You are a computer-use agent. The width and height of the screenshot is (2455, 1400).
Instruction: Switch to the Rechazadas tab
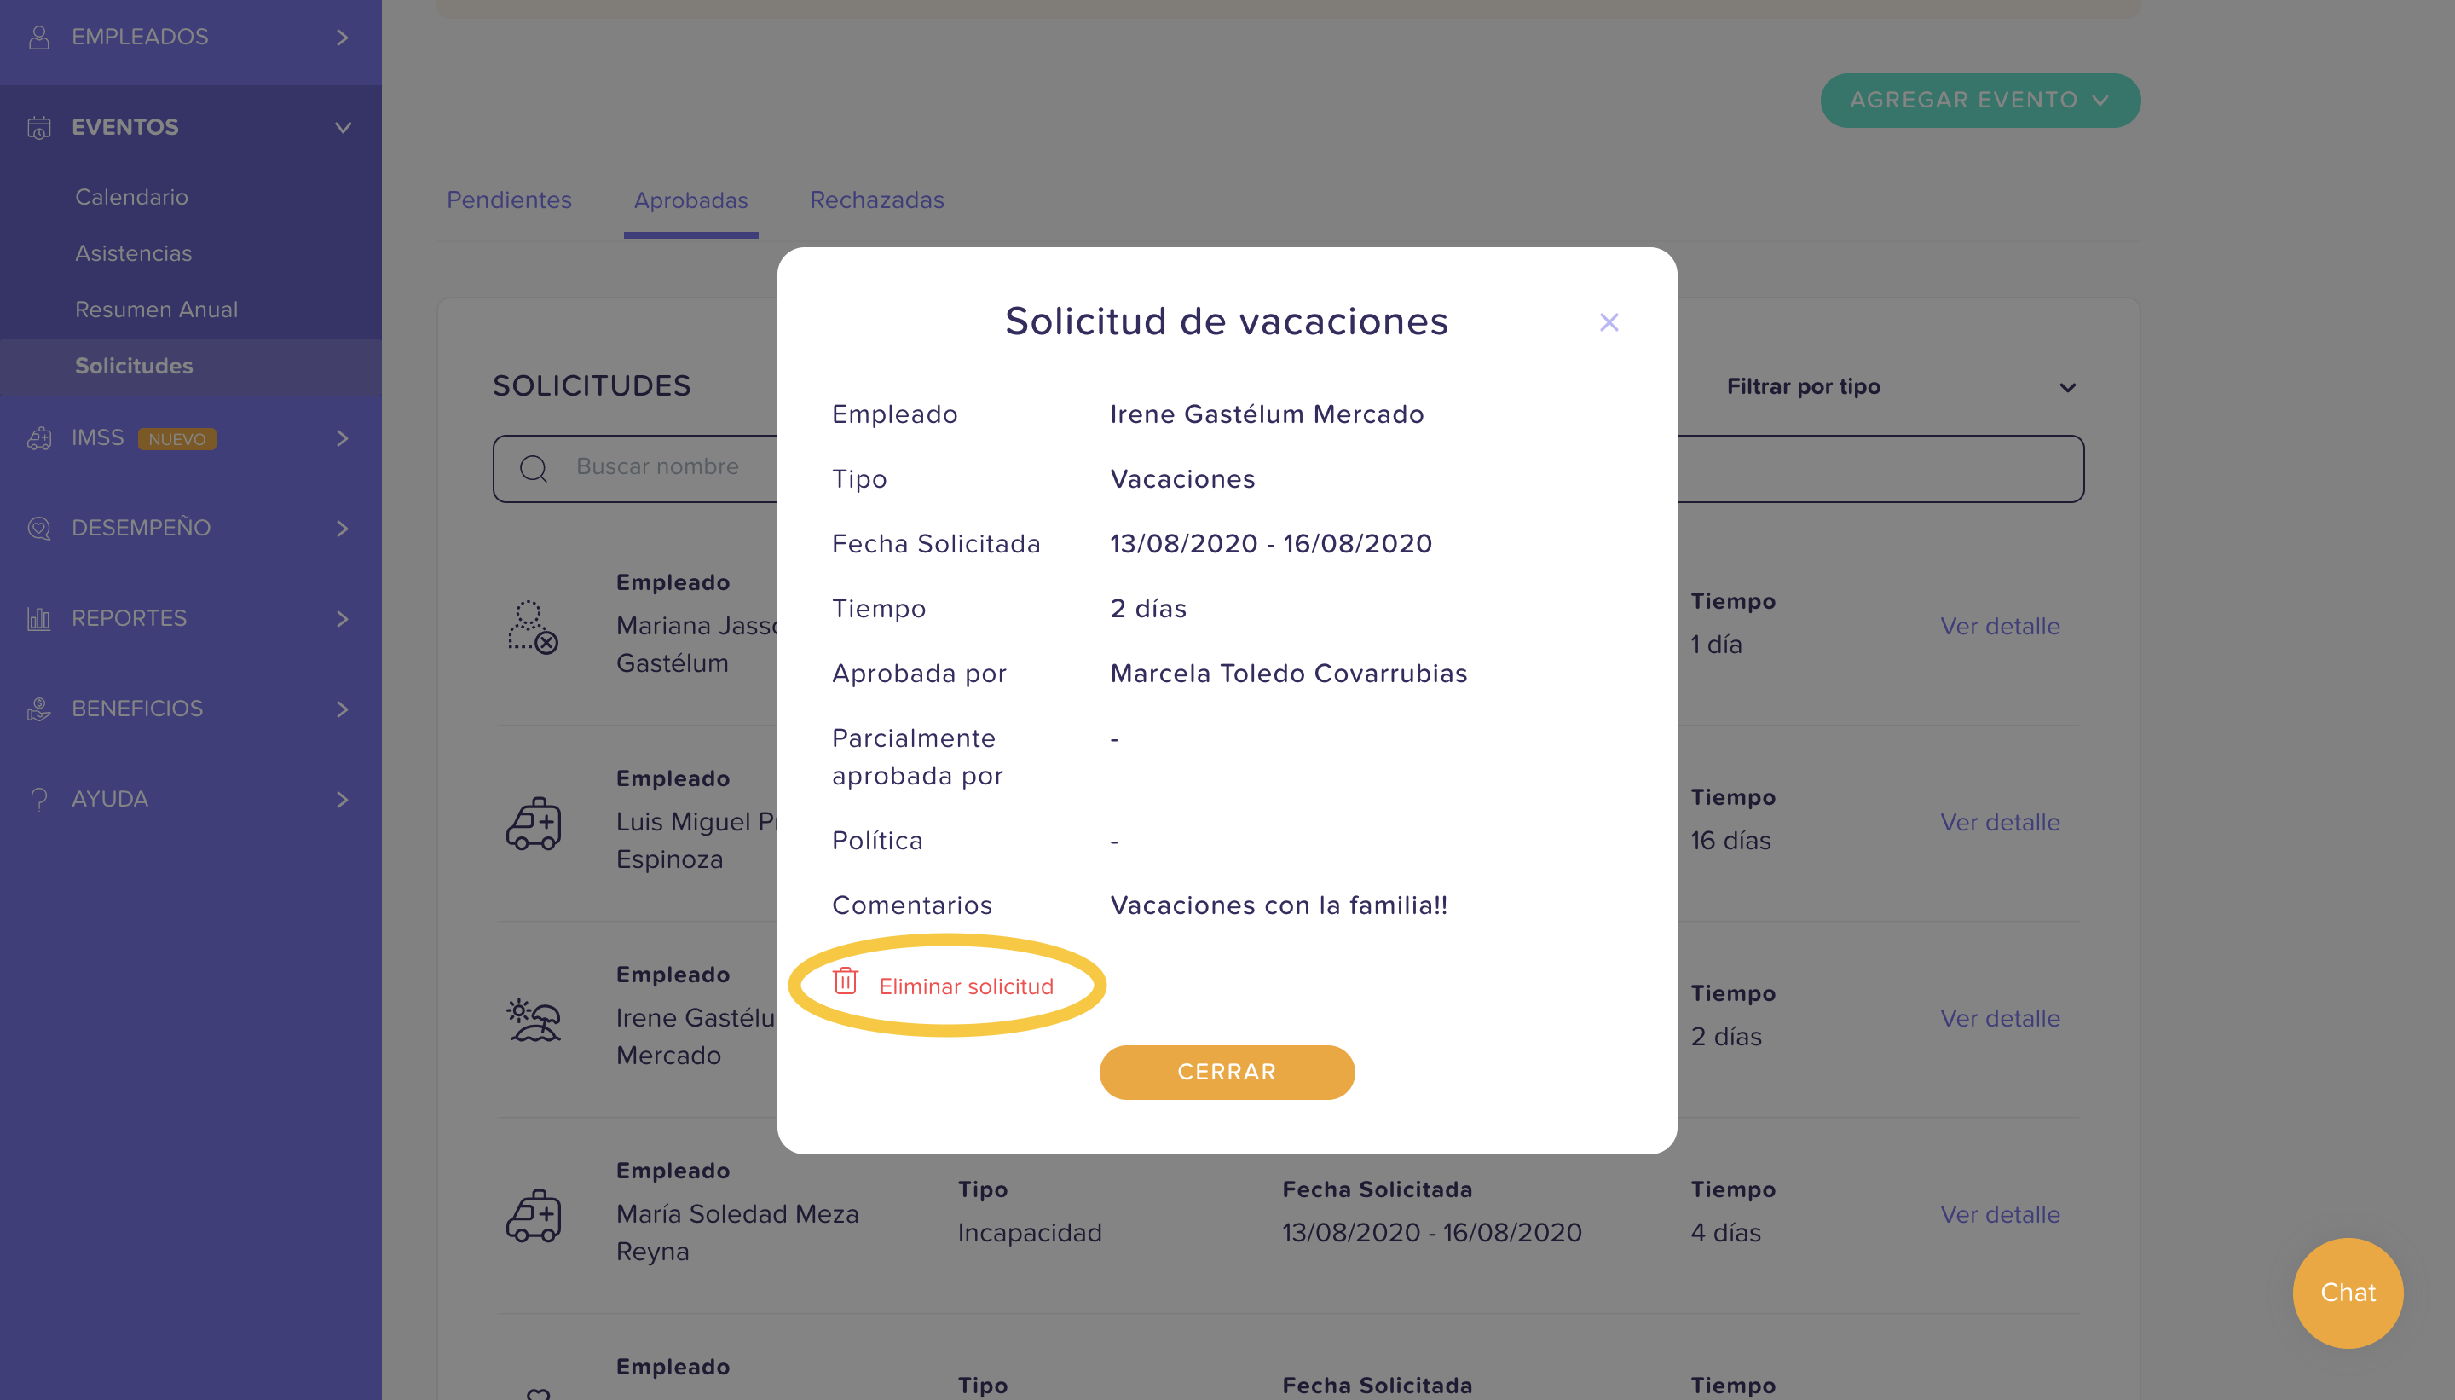876,200
